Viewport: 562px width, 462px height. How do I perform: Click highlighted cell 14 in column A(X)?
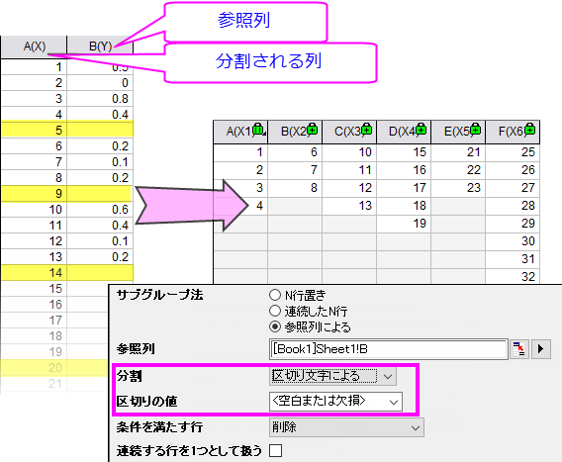(x=34, y=273)
